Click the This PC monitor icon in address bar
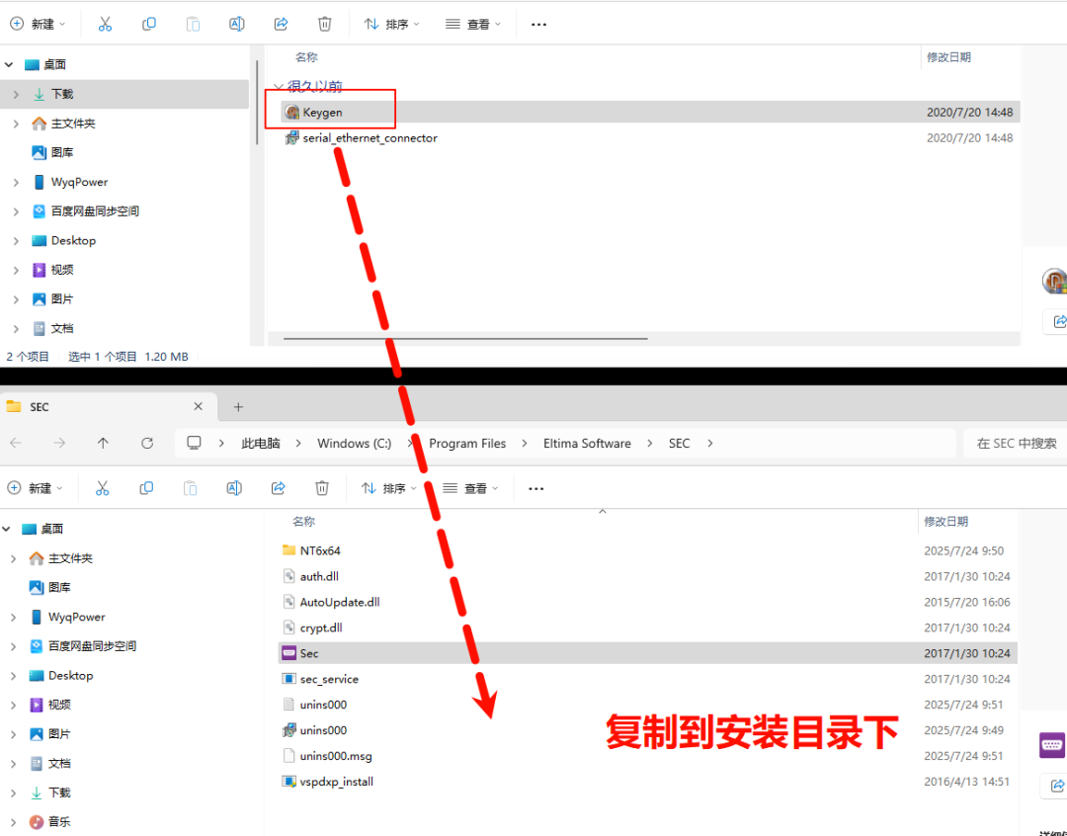Viewport: 1067px width, 836px height. [194, 443]
